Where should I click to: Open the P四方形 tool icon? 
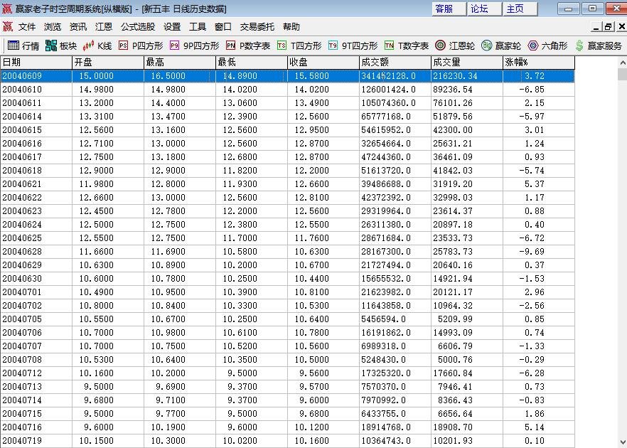123,46
